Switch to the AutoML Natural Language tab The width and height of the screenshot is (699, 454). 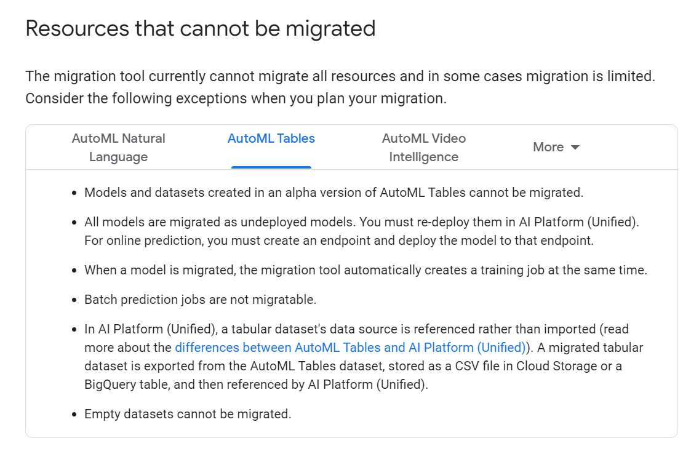pos(118,147)
